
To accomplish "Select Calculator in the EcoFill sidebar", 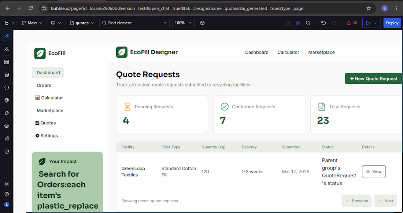I will [x=49, y=98].
